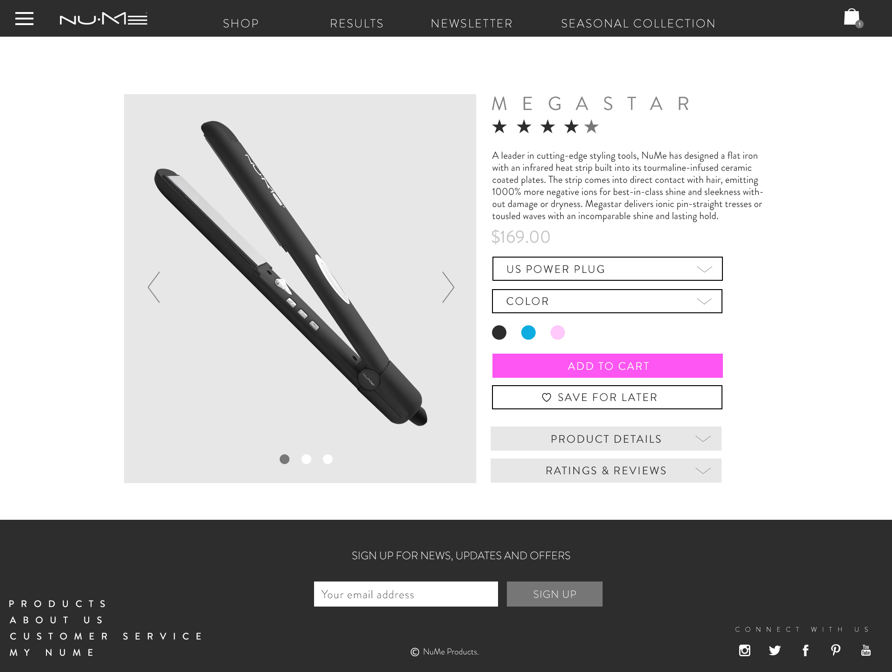Expand Ratings & Reviews section
This screenshot has width=892, height=672.
coord(606,471)
